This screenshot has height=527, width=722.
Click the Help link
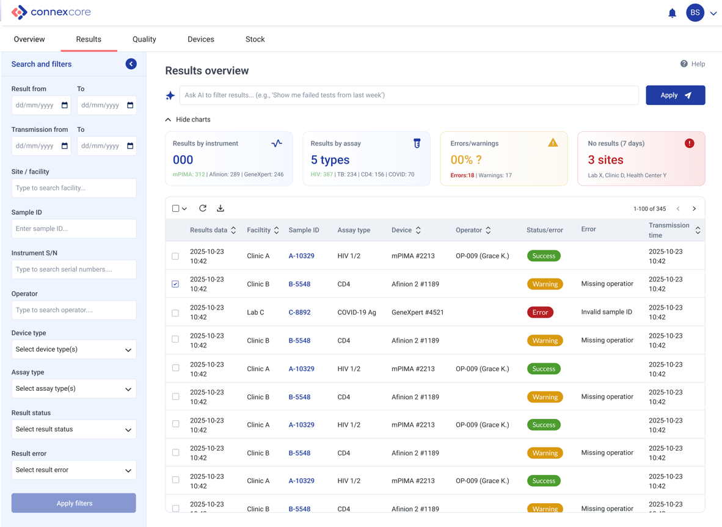click(x=698, y=64)
